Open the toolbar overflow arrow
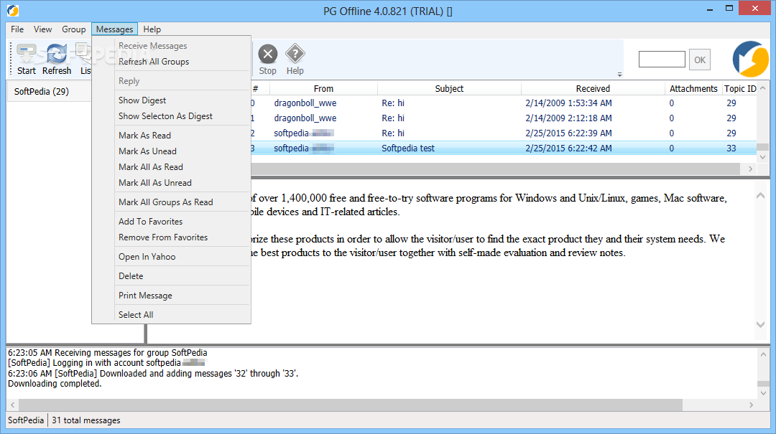Screen dimensions: 776x434 tap(619, 75)
